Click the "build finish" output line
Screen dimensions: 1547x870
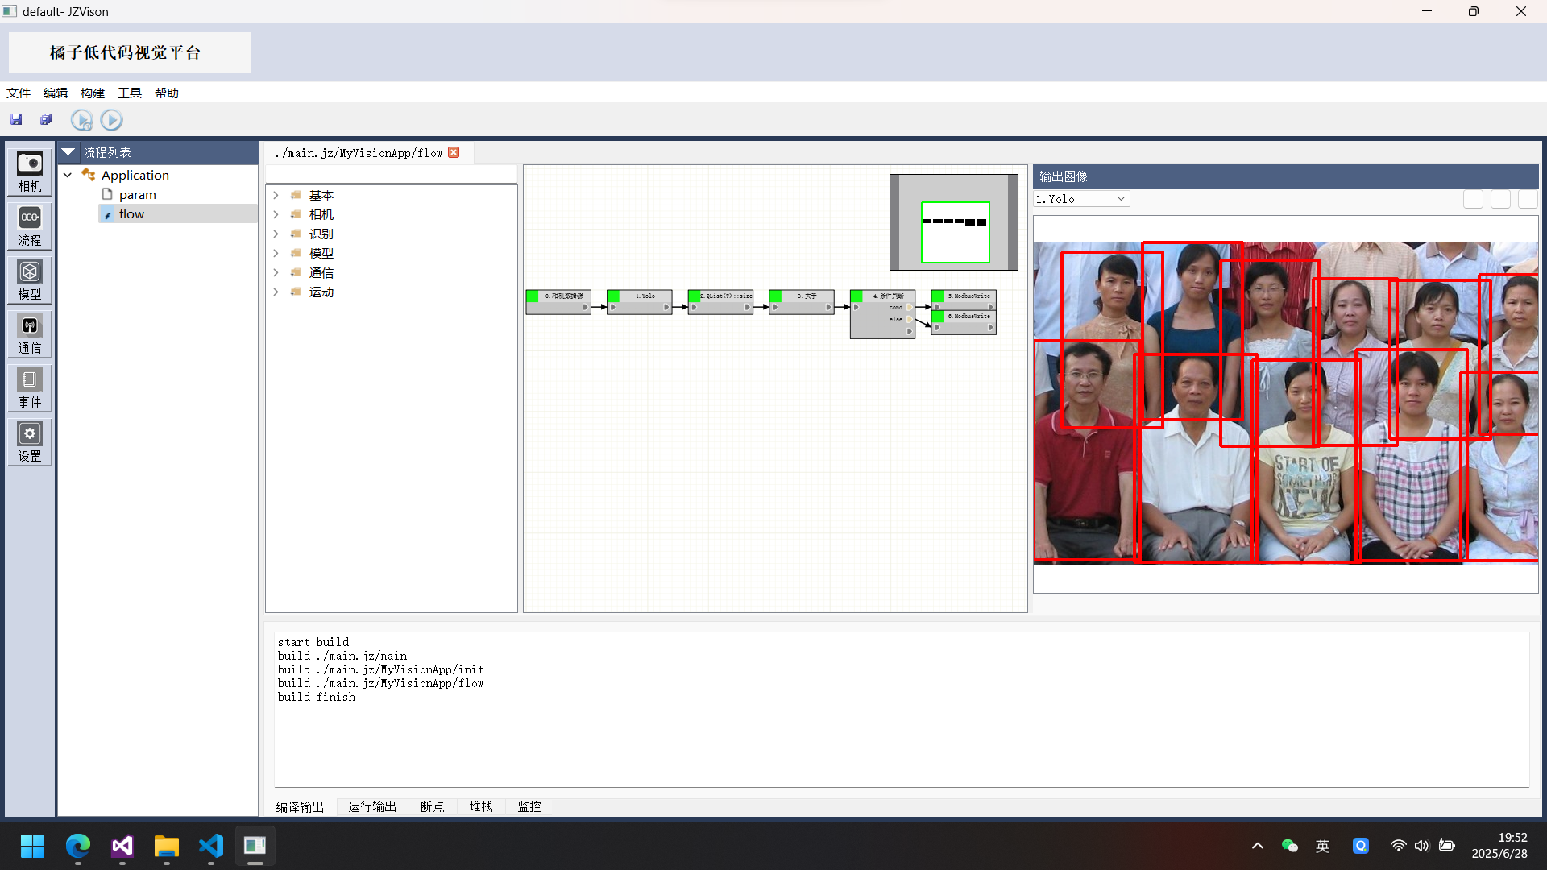pyautogui.click(x=317, y=697)
